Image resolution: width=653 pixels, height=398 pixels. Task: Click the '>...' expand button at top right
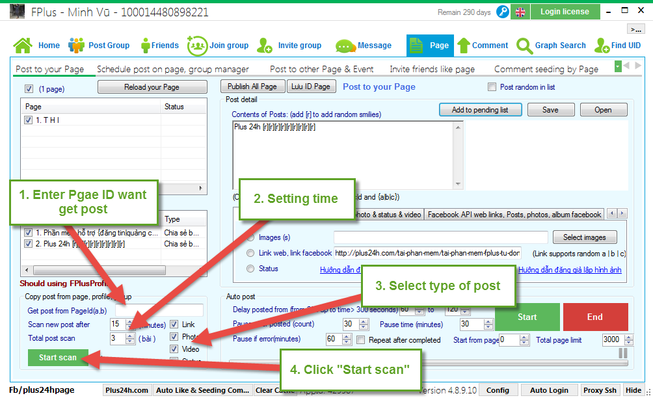point(636,29)
